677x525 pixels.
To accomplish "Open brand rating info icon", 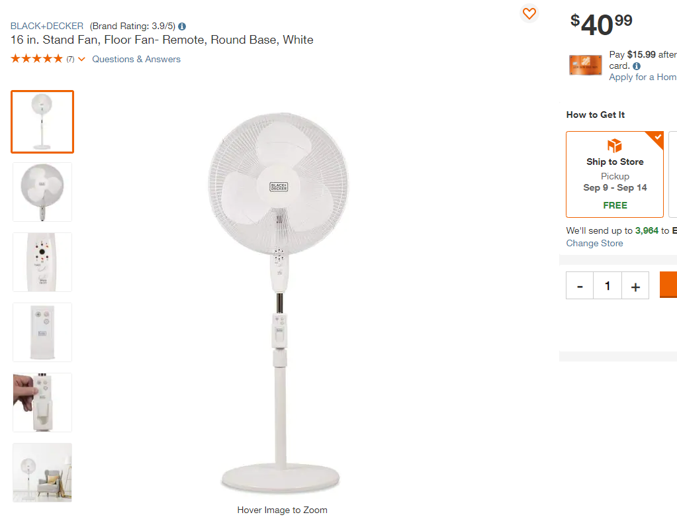I will coord(182,26).
